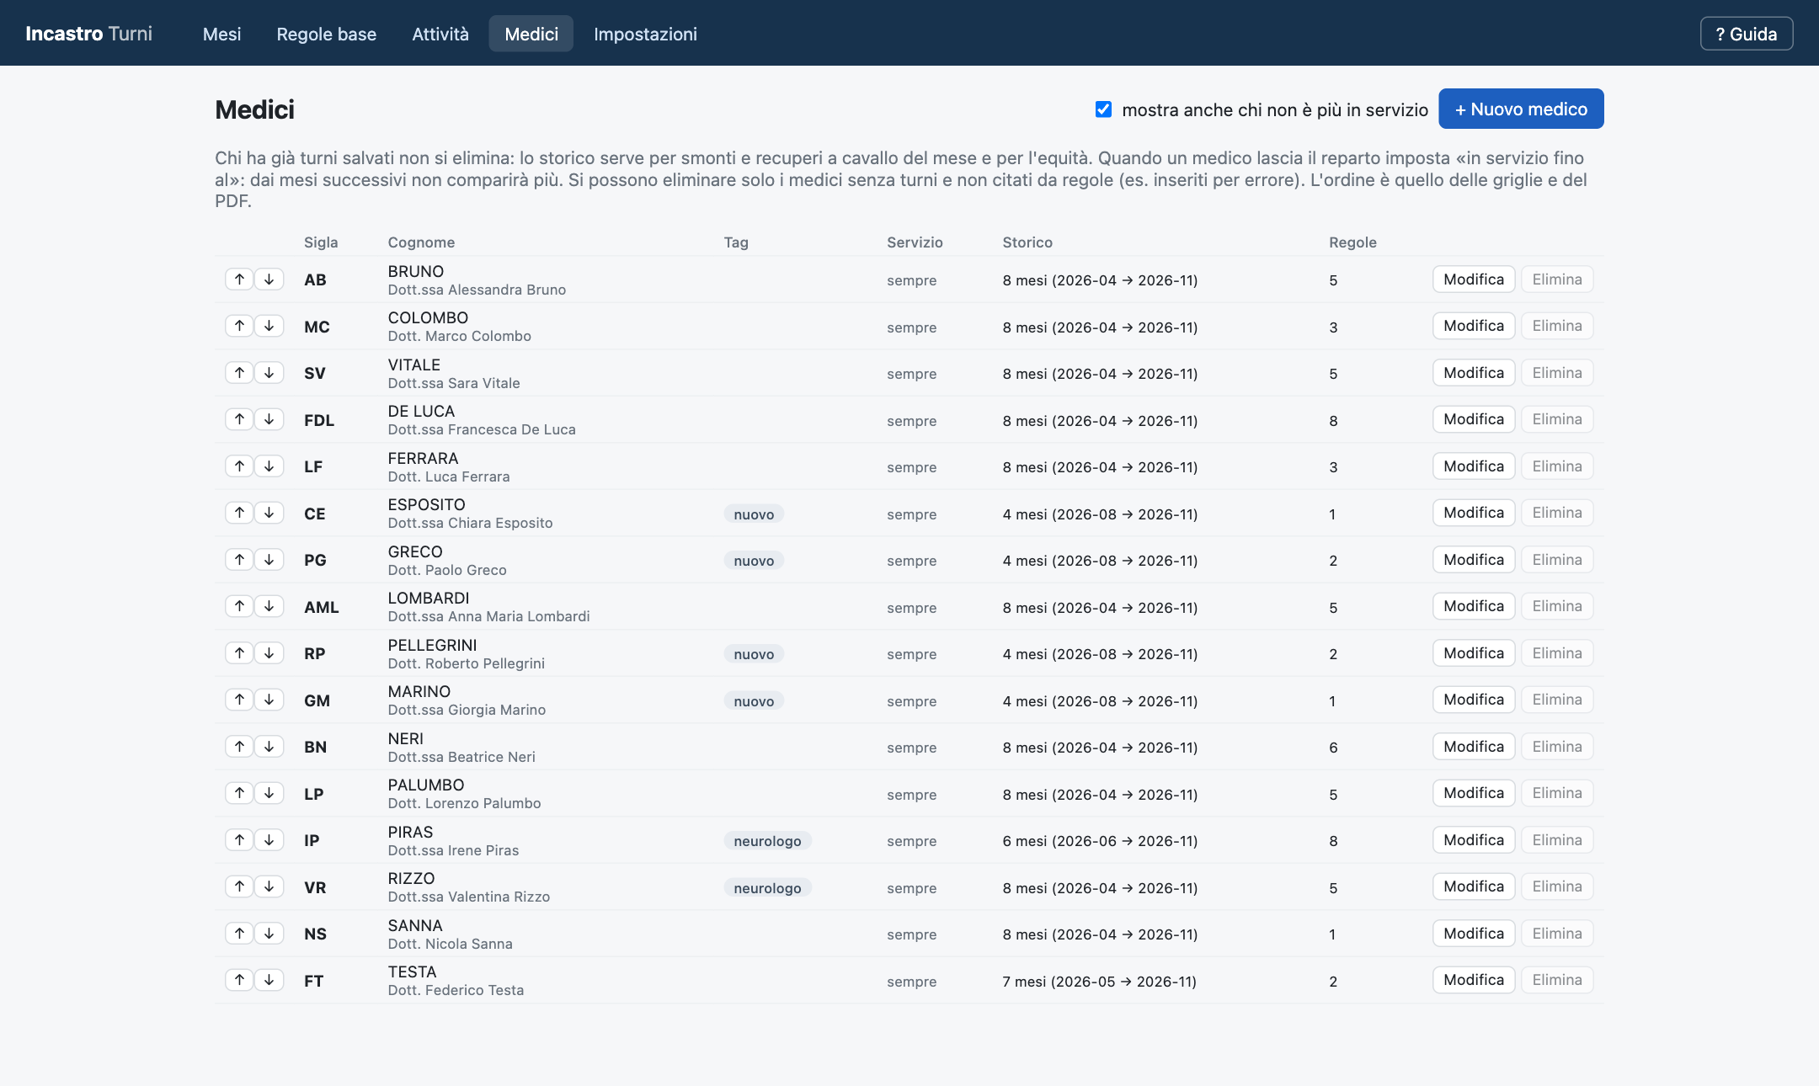
Task: Click Incastro Turni app logo
Action: pos(88,34)
